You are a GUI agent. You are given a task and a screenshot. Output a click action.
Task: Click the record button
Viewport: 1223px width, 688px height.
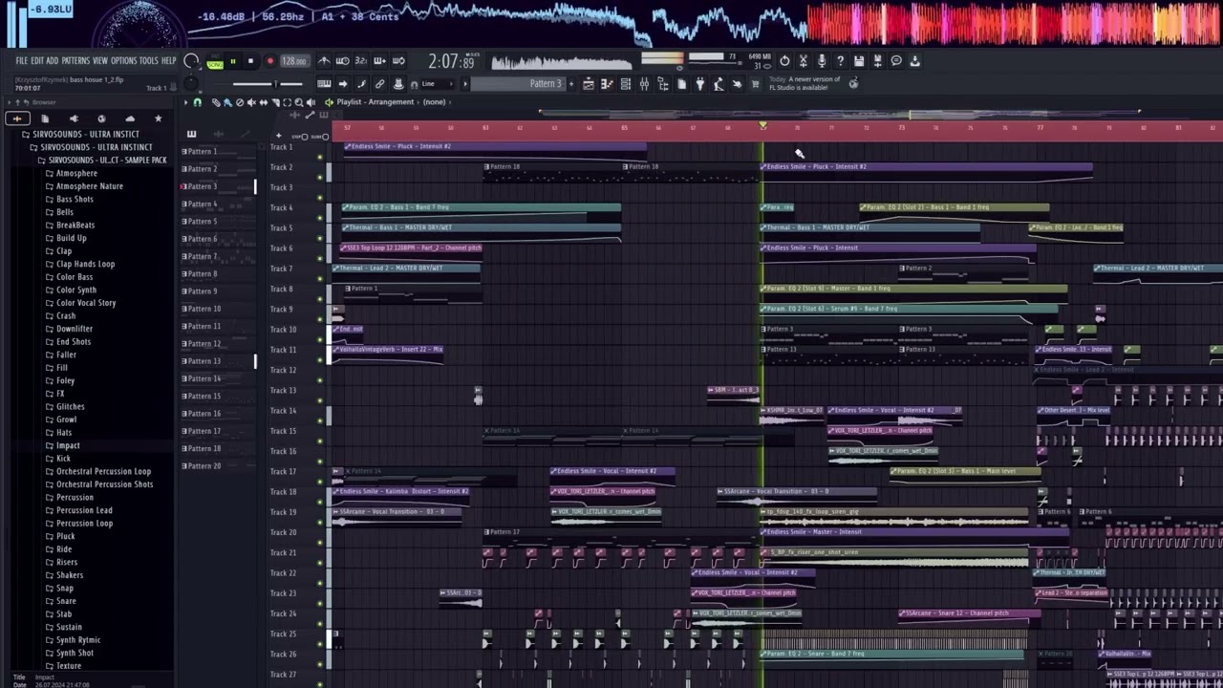point(270,61)
